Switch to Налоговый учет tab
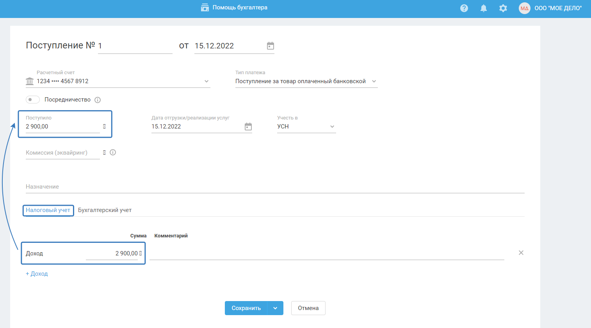Viewport: 591px width, 328px height. pyautogui.click(x=48, y=210)
